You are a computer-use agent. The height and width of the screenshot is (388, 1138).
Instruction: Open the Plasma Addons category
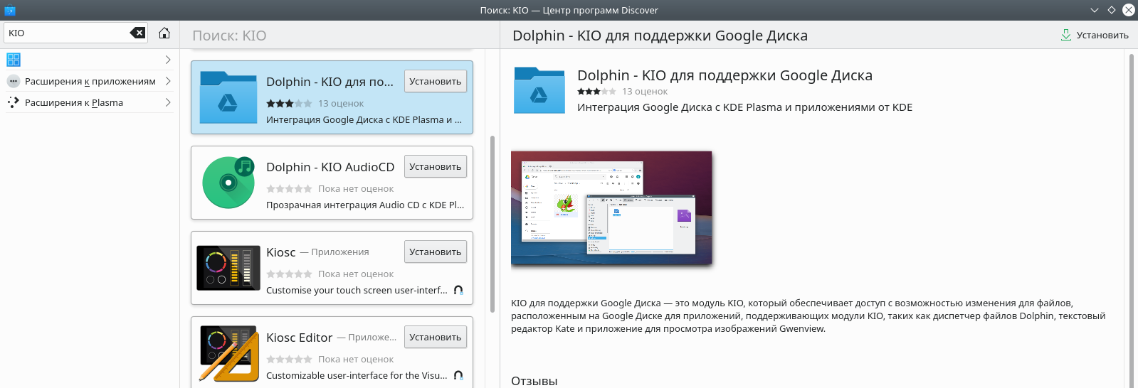pos(90,102)
